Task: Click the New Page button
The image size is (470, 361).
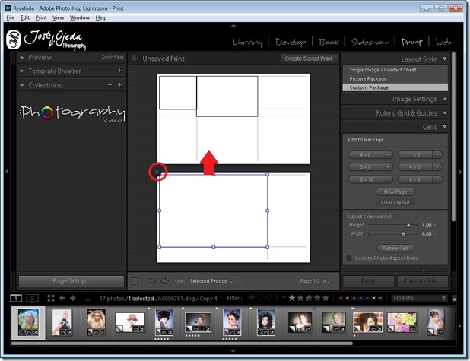Action: 395,192
